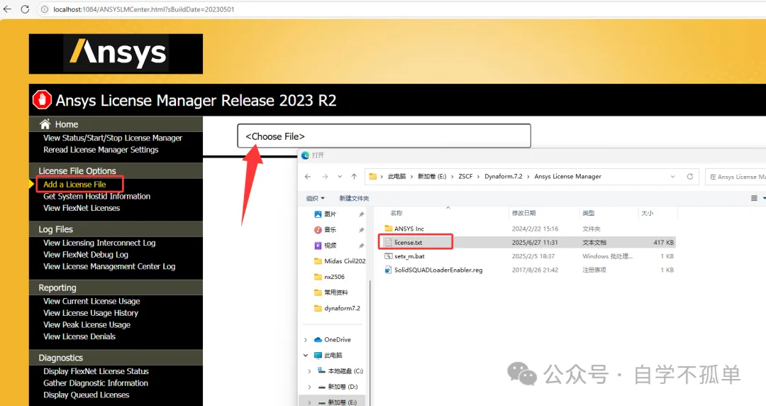The width and height of the screenshot is (766, 406).
Task: Click 新建文件夹 button
Action: [354, 198]
